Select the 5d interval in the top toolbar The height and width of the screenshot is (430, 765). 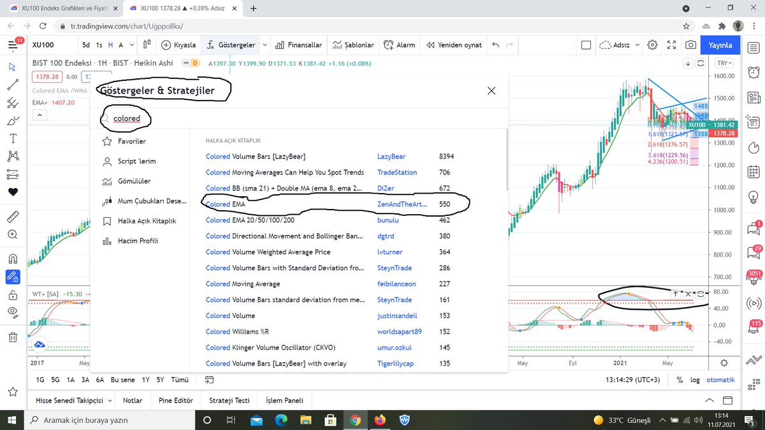85,45
